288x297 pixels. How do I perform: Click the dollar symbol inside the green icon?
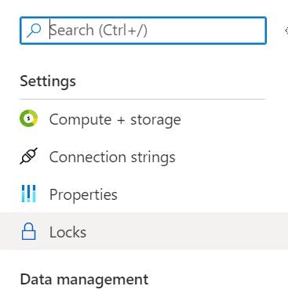[28, 119]
